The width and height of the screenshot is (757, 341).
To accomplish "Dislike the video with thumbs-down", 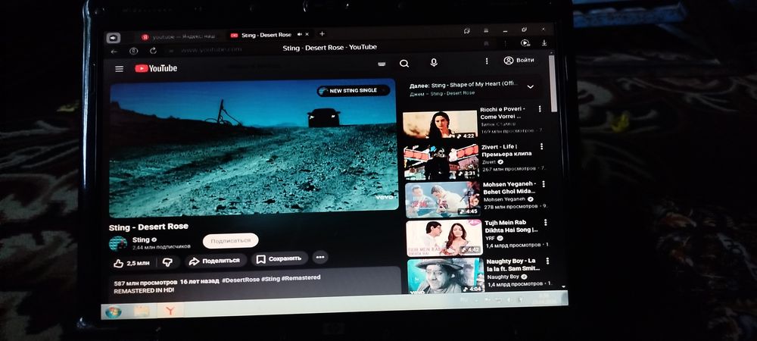I will (168, 261).
